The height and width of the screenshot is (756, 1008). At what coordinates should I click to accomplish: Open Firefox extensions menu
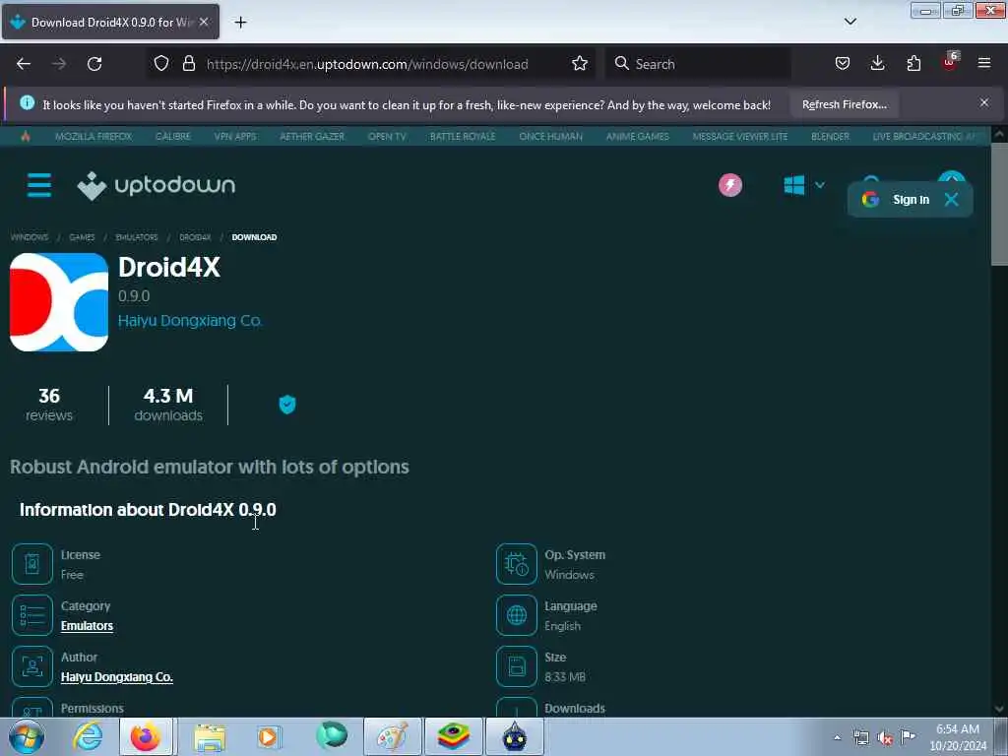pos(913,63)
